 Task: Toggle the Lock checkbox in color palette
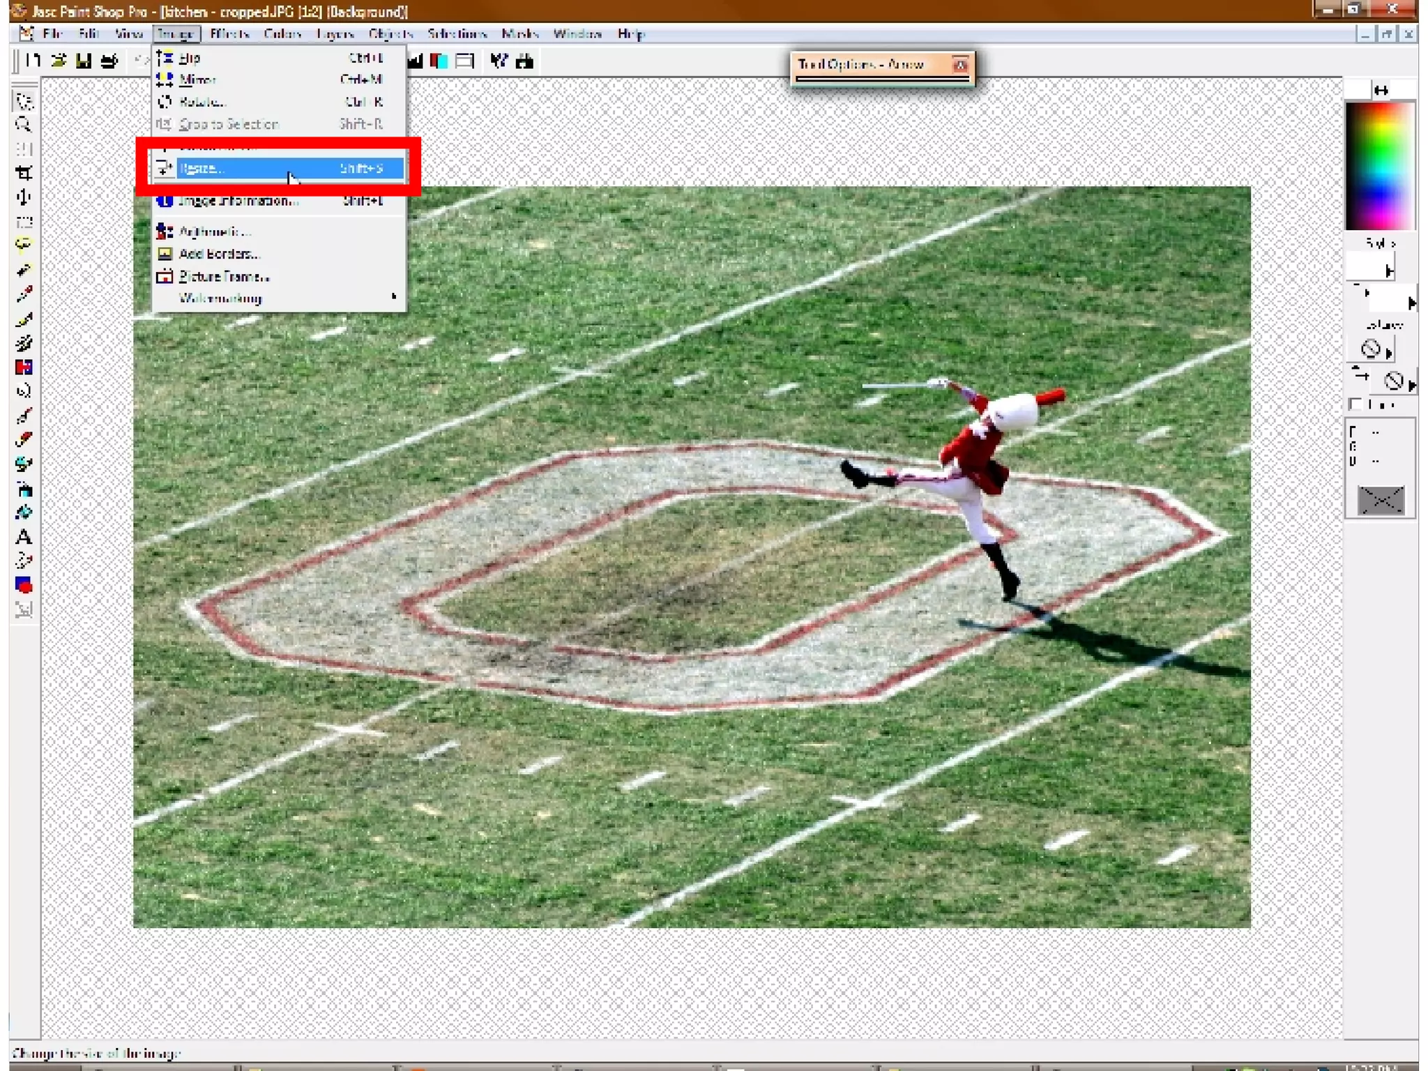pos(1355,404)
